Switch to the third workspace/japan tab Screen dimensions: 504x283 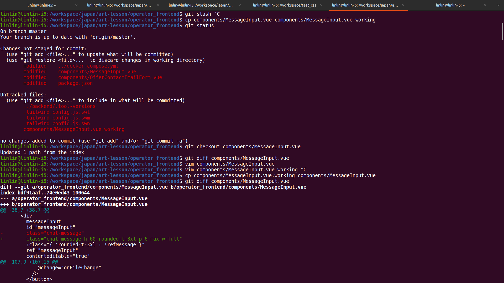pyautogui.click(x=201, y=5)
